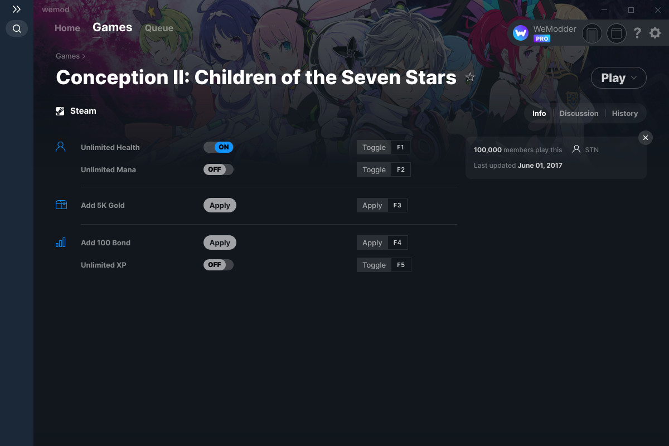Open WeMod account via the logo icon
This screenshot has height=446, width=669.
(520, 33)
